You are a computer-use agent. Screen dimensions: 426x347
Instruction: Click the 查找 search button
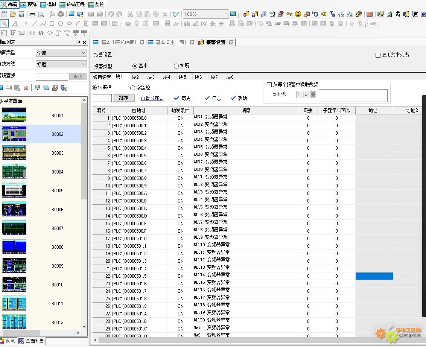(78, 77)
